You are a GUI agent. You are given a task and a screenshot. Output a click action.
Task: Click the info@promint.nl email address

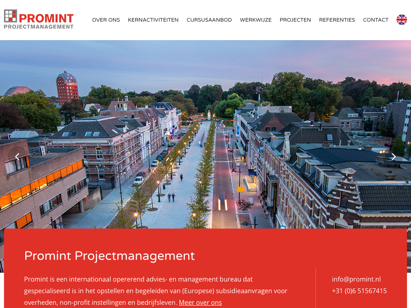coord(356,279)
